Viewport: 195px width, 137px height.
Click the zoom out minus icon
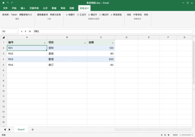[180, 135]
